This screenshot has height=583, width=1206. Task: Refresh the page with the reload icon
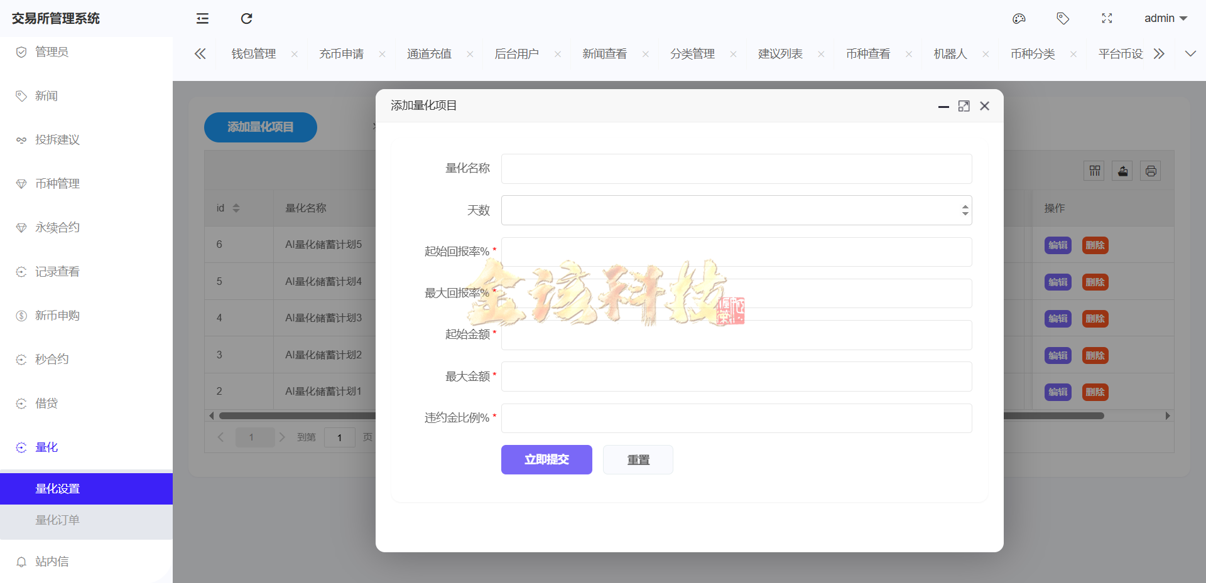tap(246, 19)
